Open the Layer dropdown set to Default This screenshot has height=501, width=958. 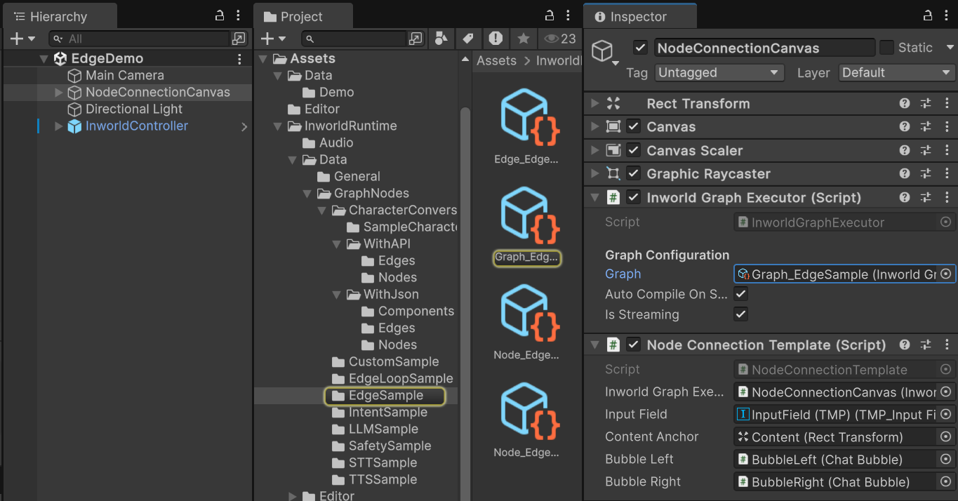[x=896, y=72]
